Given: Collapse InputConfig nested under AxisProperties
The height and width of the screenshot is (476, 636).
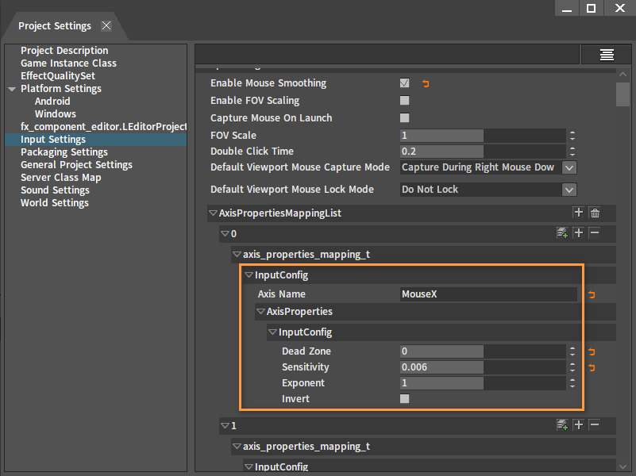Looking at the screenshot, I should (272, 332).
